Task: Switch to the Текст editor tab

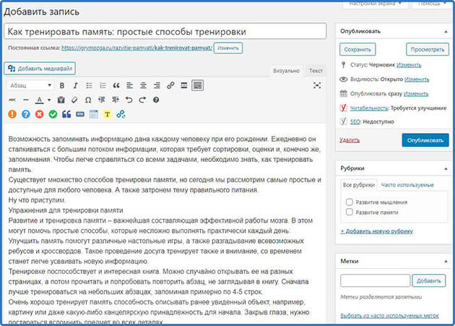Action: [x=316, y=71]
